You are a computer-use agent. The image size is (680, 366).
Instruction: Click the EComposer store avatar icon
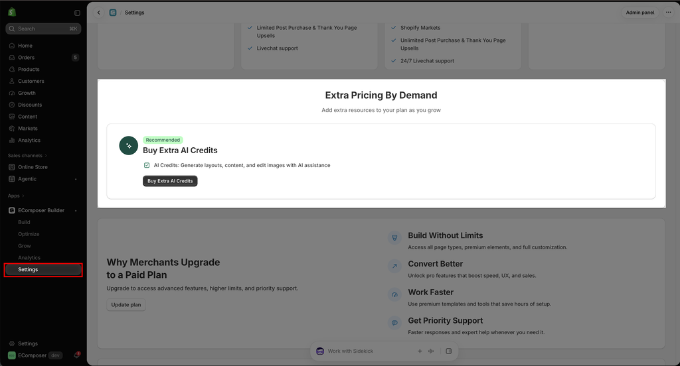click(x=12, y=355)
